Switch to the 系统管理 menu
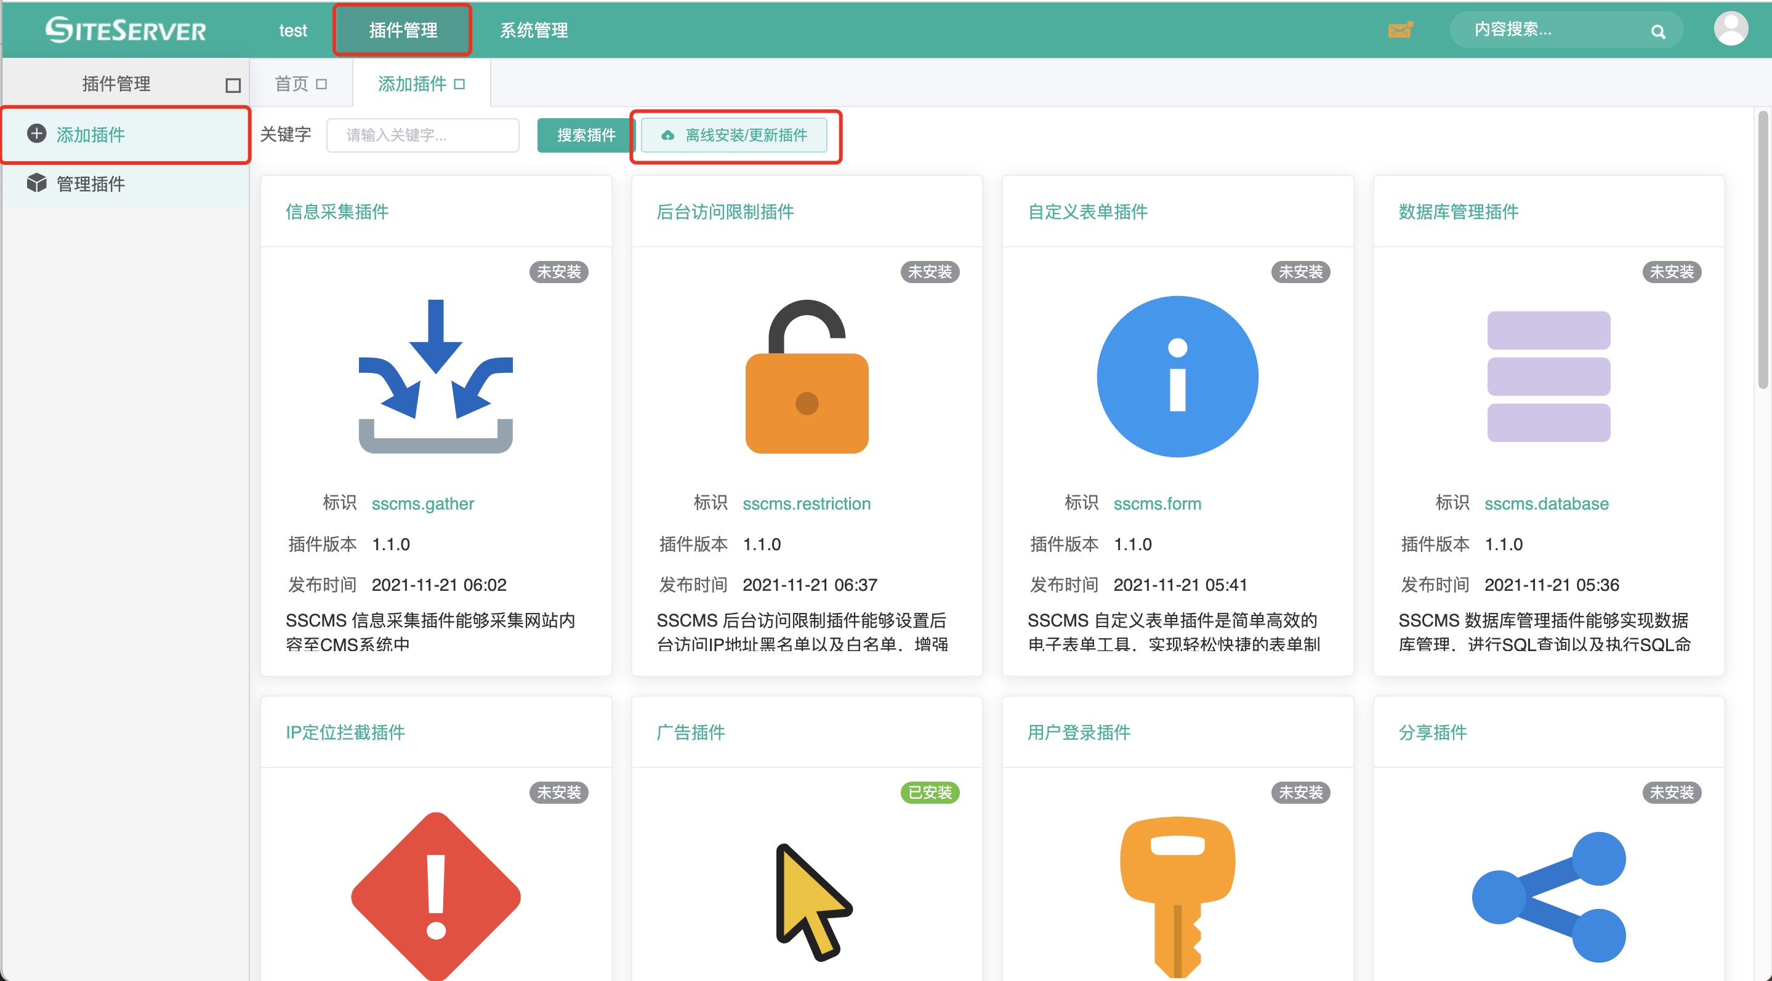Screen dimensions: 1772x981 (x=533, y=30)
